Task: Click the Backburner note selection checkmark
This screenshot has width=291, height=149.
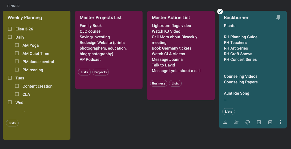Action: [x=220, y=11]
